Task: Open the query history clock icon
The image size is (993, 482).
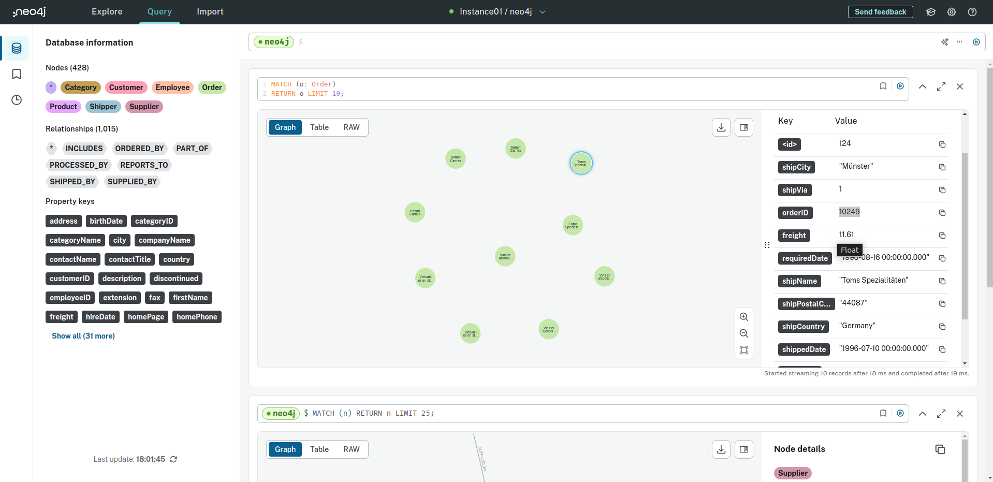Action: pos(17,100)
